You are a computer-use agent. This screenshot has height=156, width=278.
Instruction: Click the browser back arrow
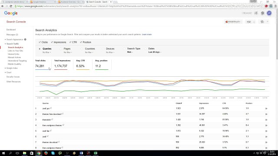(3, 6)
